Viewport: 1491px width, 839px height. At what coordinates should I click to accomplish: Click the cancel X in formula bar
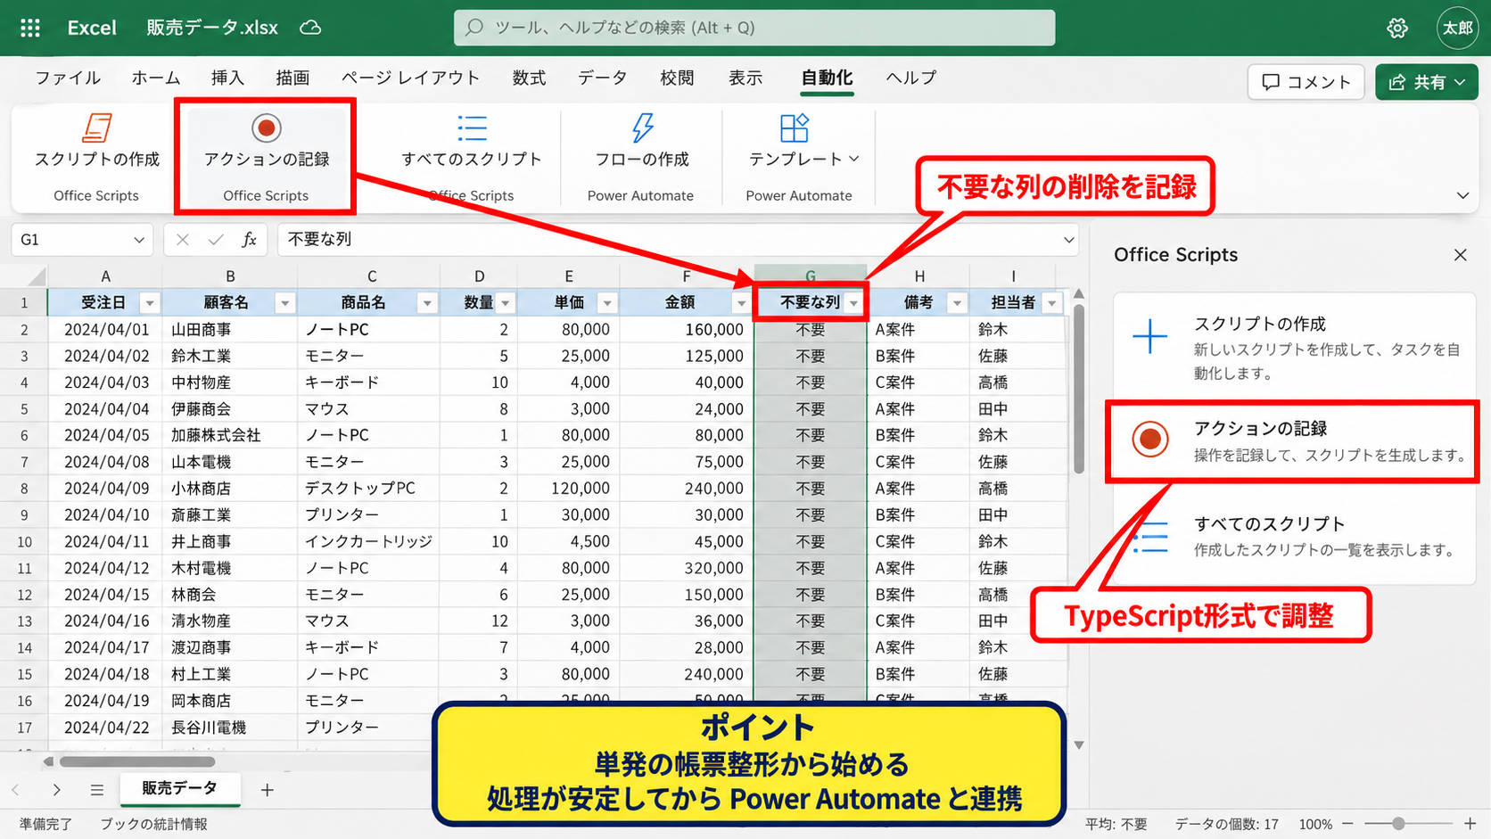(182, 240)
